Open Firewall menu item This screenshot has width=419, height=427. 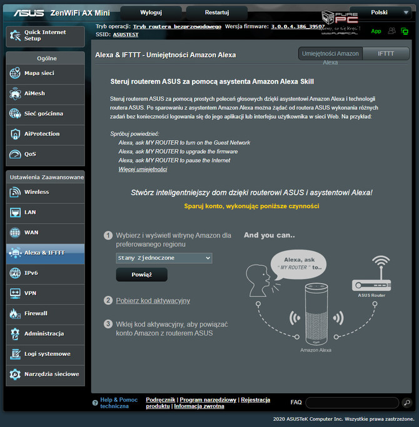45,313
